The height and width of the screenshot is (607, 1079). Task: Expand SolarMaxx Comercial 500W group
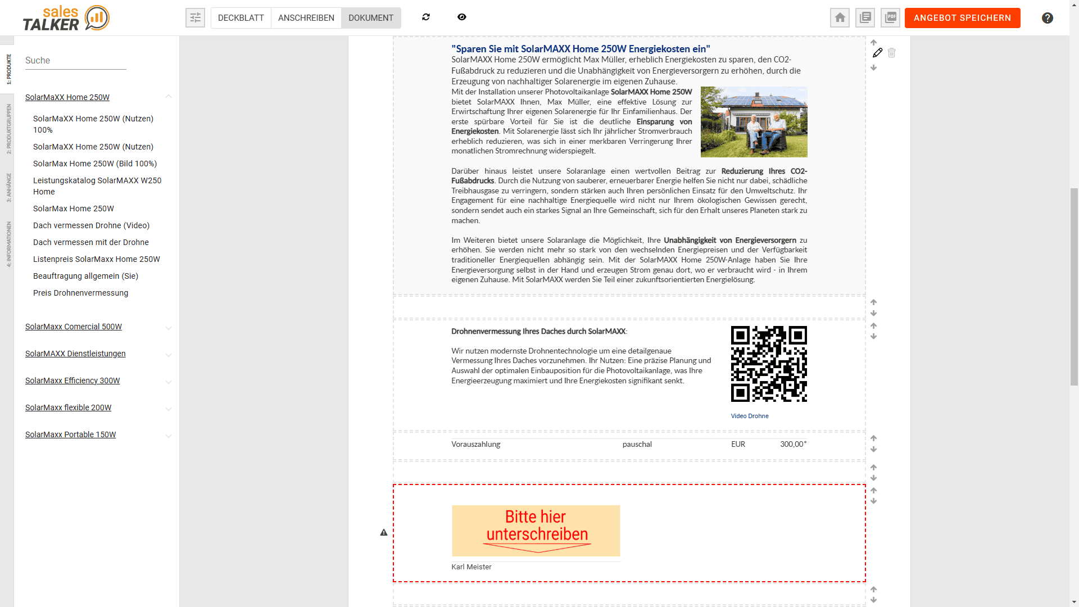pos(169,328)
